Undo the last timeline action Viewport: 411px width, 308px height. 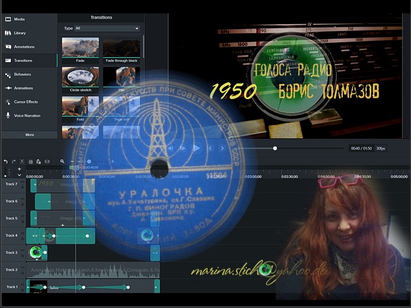tap(6, 161)
